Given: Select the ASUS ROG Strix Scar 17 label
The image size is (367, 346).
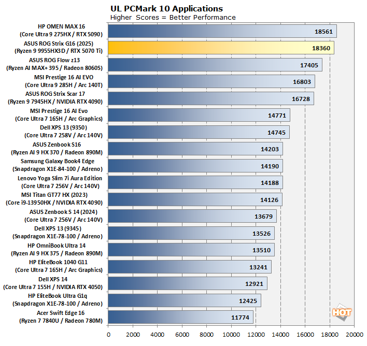Looking at the screenshot, I should click(55, 94).
